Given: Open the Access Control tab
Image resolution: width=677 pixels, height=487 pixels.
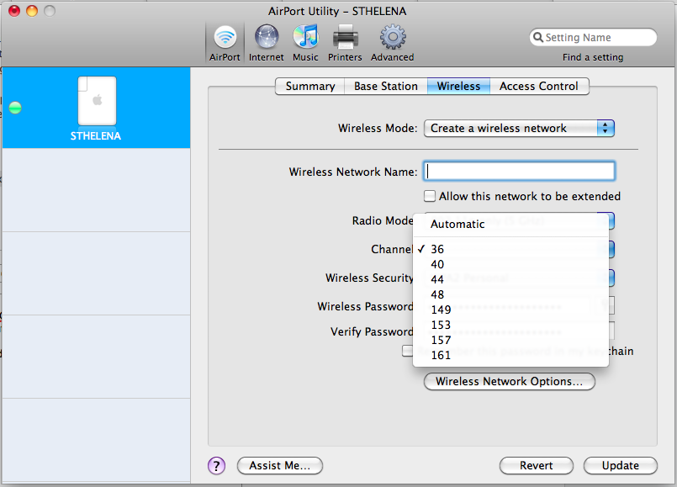Looking at the screenshot, I should (538, 86).
